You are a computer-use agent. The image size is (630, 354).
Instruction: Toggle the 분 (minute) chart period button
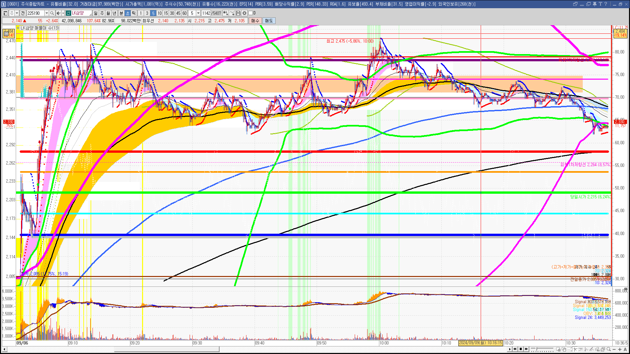coord(121,13)
